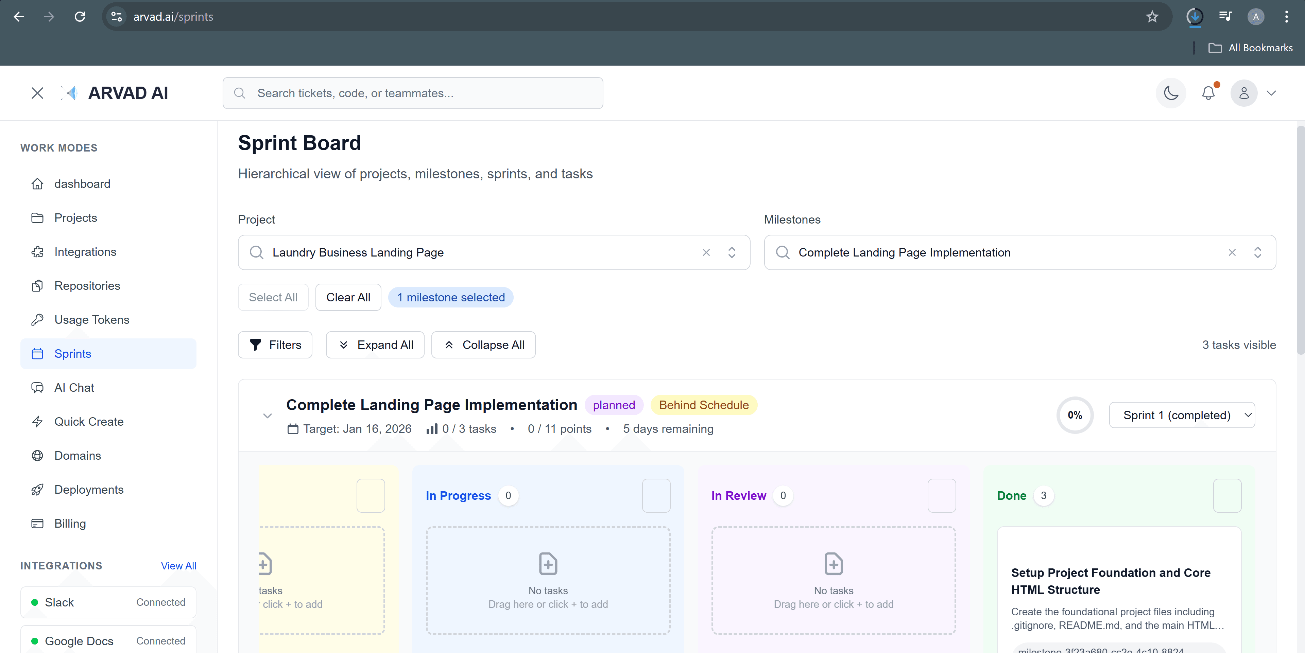Switch to the Billing section

69,524
